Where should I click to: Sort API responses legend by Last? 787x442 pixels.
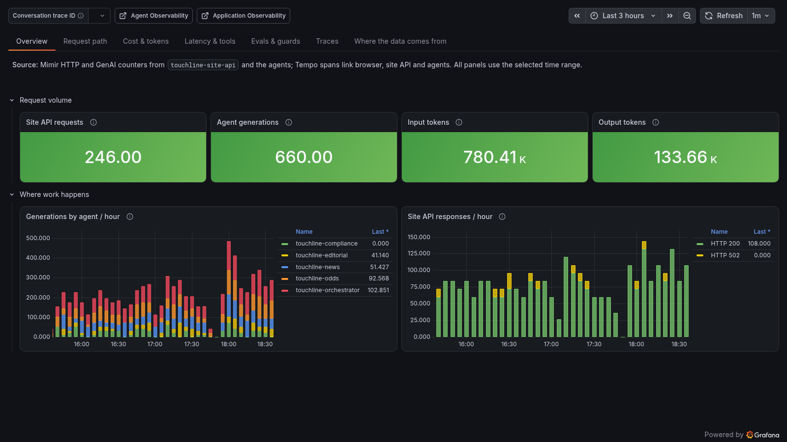pyautogui.click(x=762, y=232)
